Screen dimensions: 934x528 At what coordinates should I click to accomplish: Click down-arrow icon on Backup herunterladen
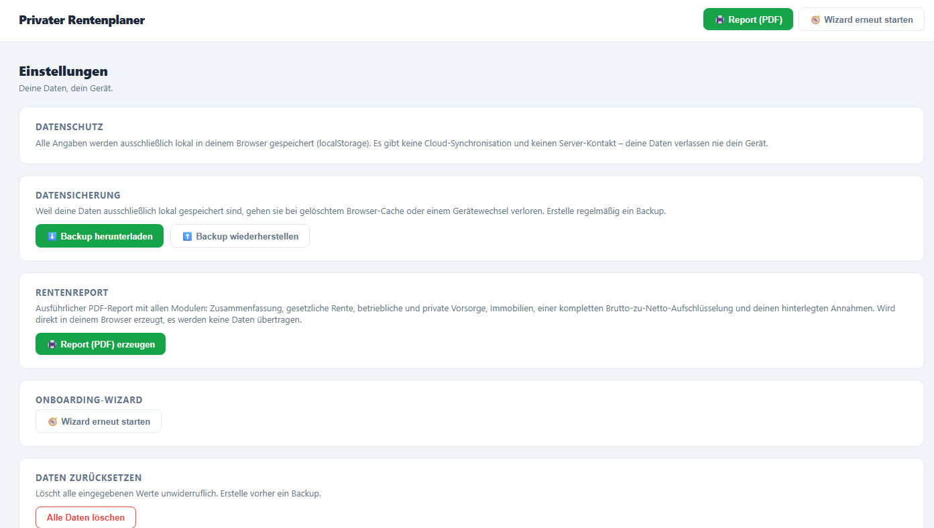52,236
